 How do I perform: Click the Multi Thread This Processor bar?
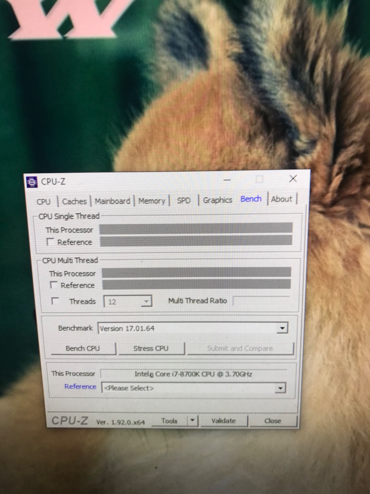click(196, 272)
